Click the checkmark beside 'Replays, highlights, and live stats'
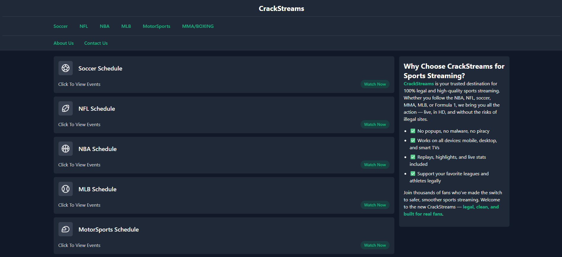This screenshot has height=257, width=562. coord(412,157)
